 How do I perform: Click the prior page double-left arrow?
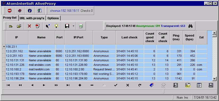(20, 85)
